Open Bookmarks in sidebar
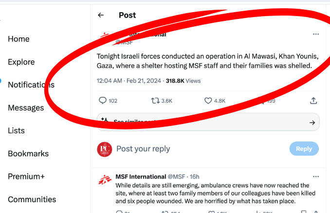 click(28, 153)
